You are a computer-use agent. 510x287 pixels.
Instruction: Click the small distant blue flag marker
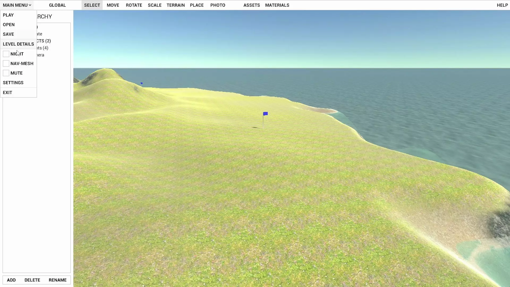pyautogui.click(x=142, y=83)
